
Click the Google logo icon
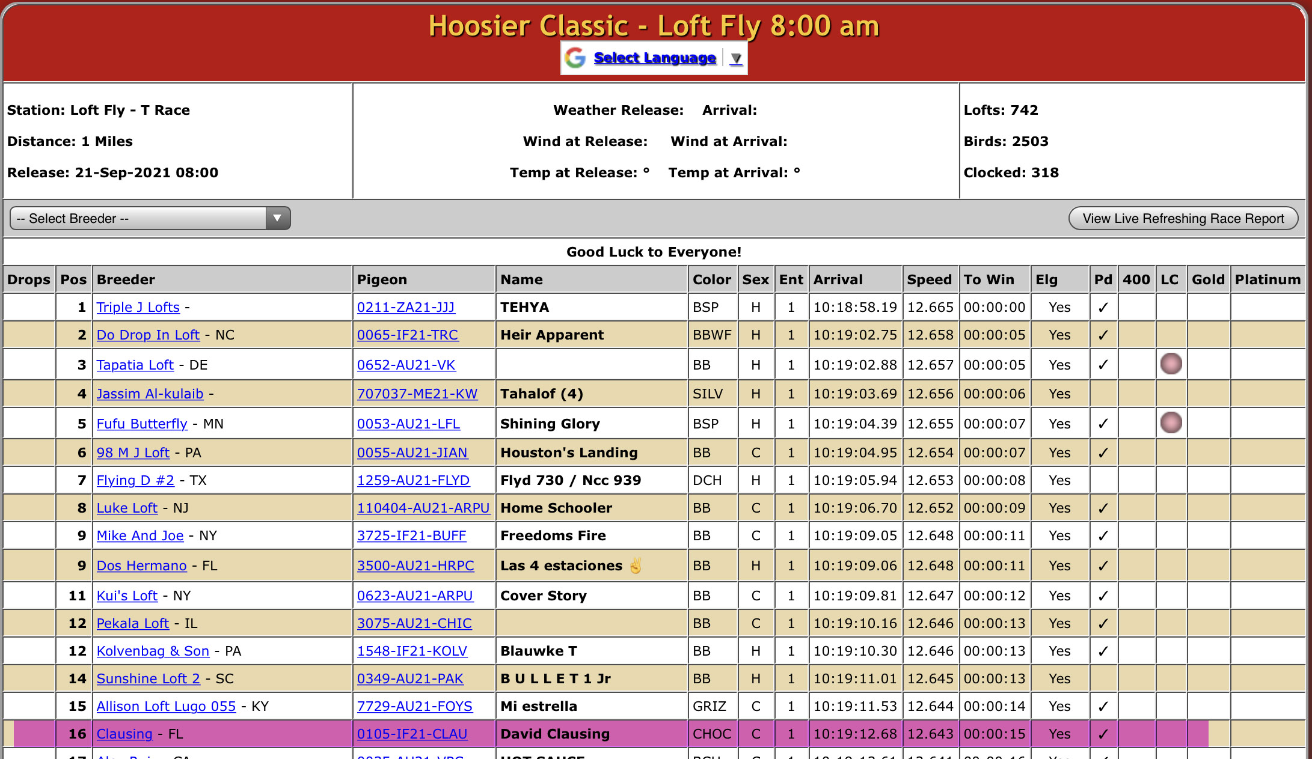tap(575, 58)
